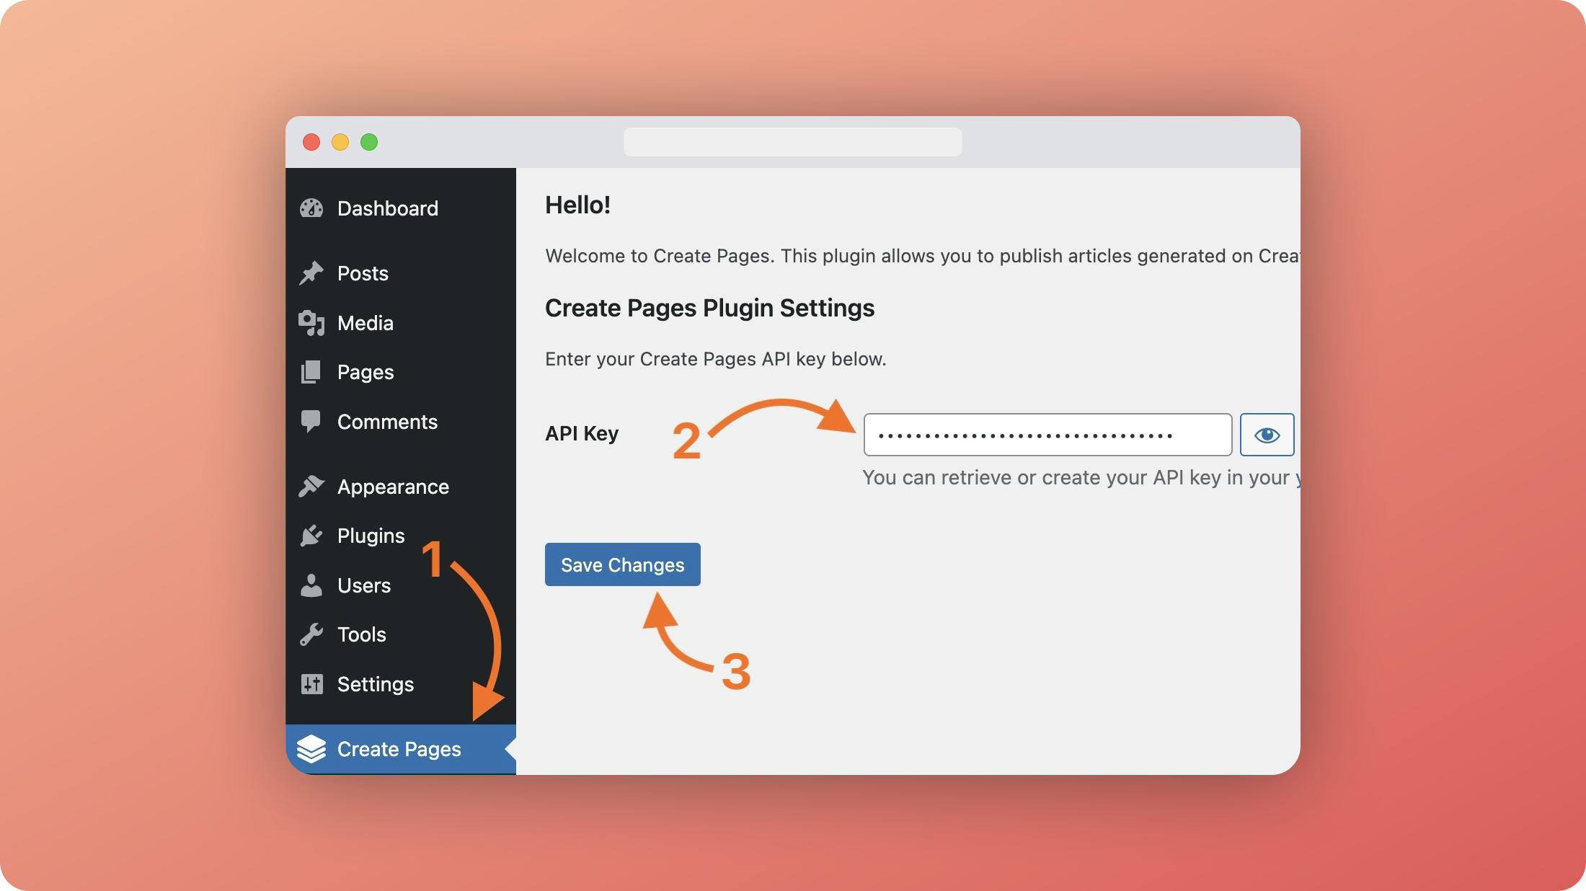1586x891 pixels.
Task: Click the Plugins plug icon
Action: (311, 536)
